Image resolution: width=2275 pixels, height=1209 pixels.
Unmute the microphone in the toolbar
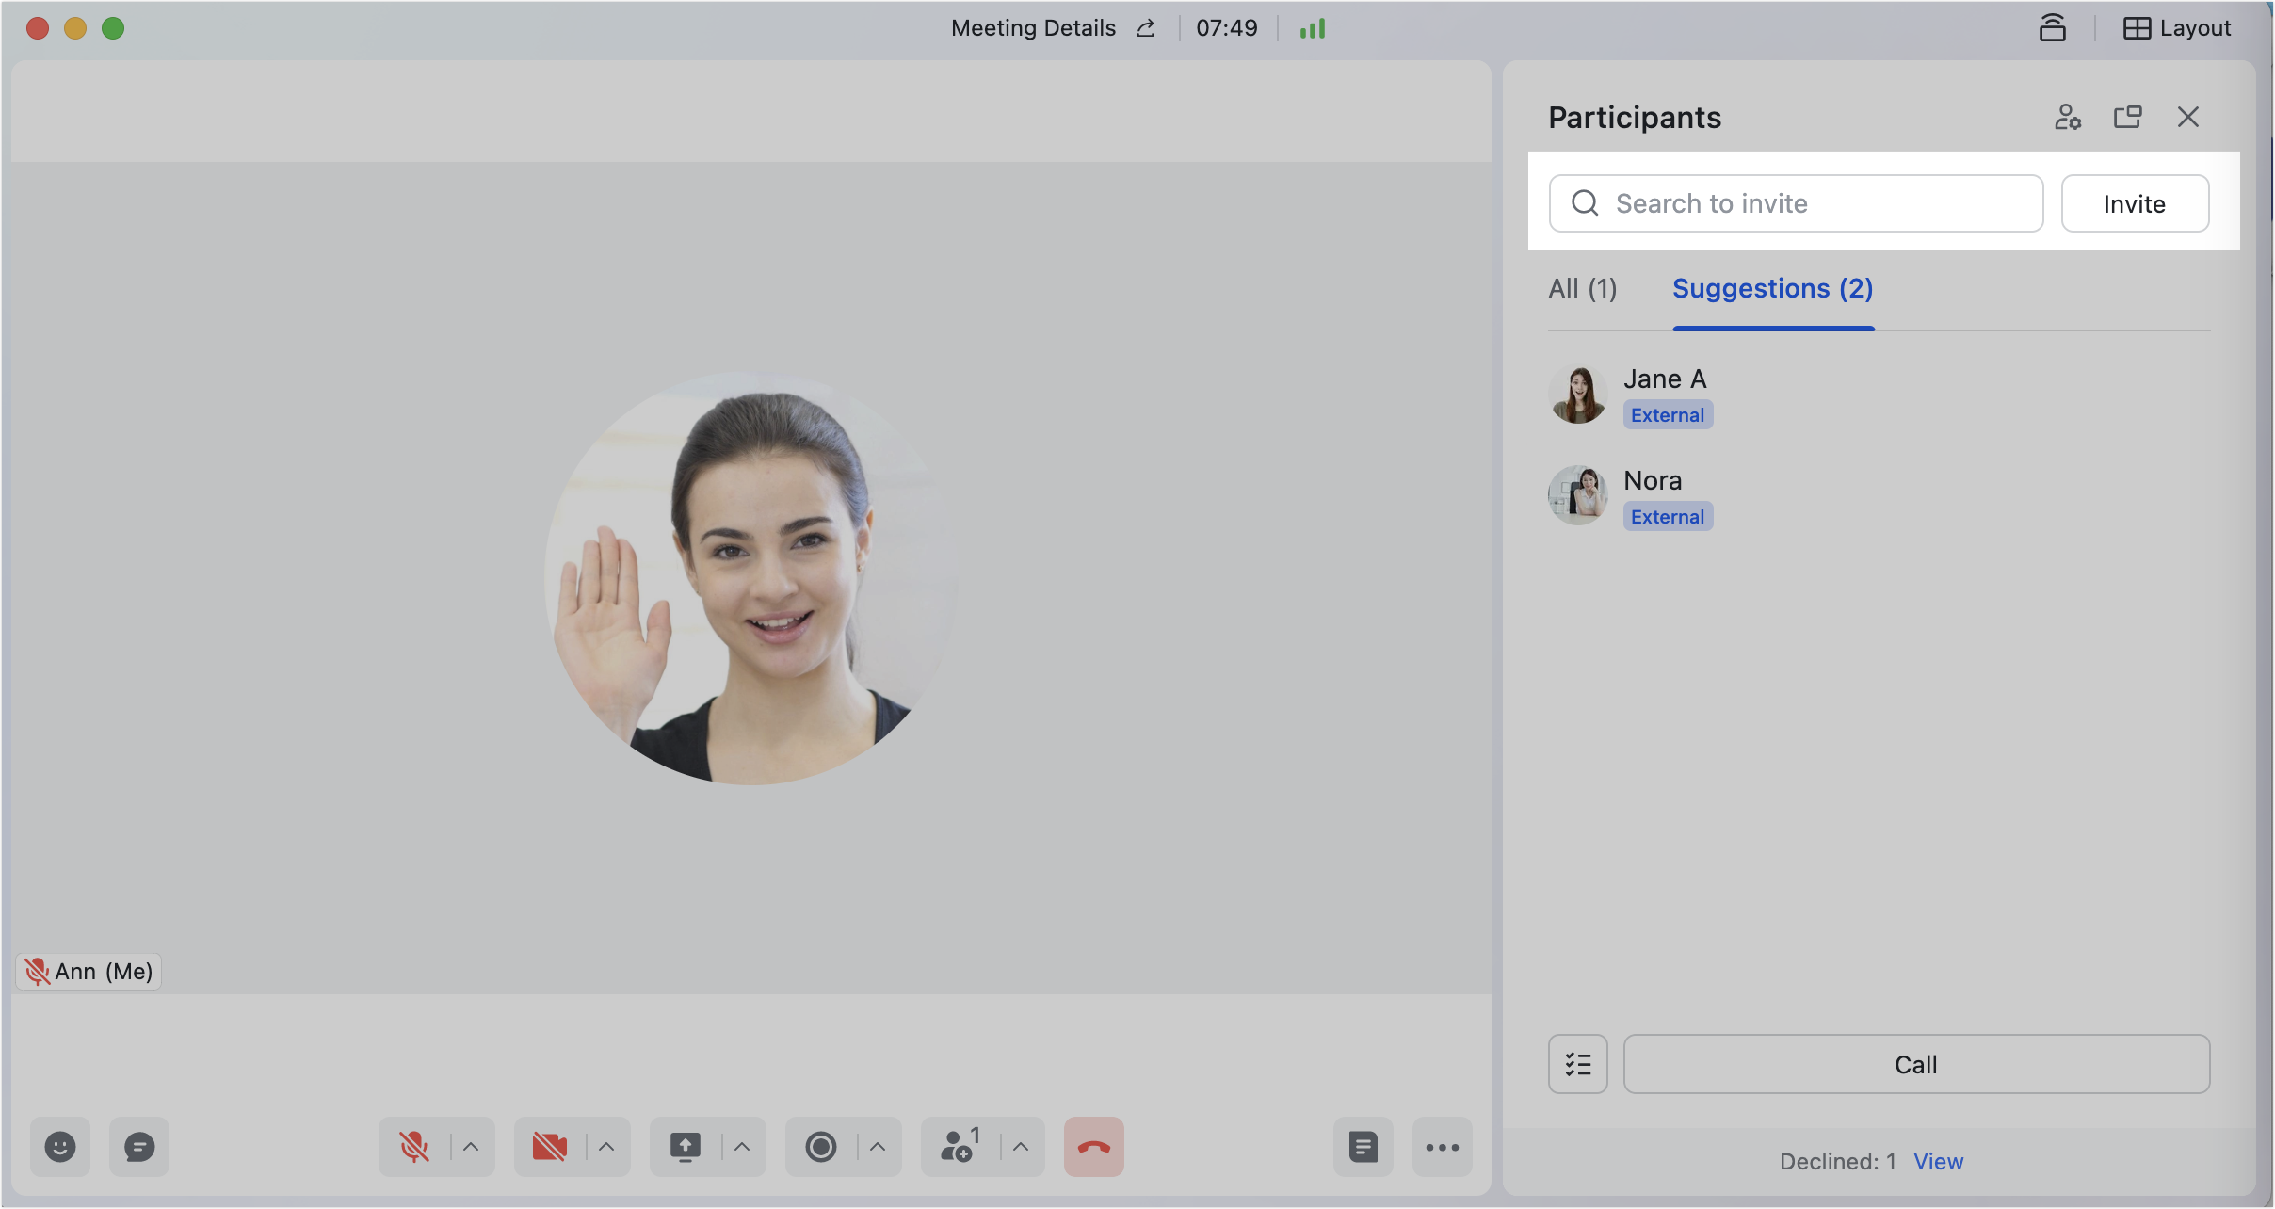pos(414,1147)
